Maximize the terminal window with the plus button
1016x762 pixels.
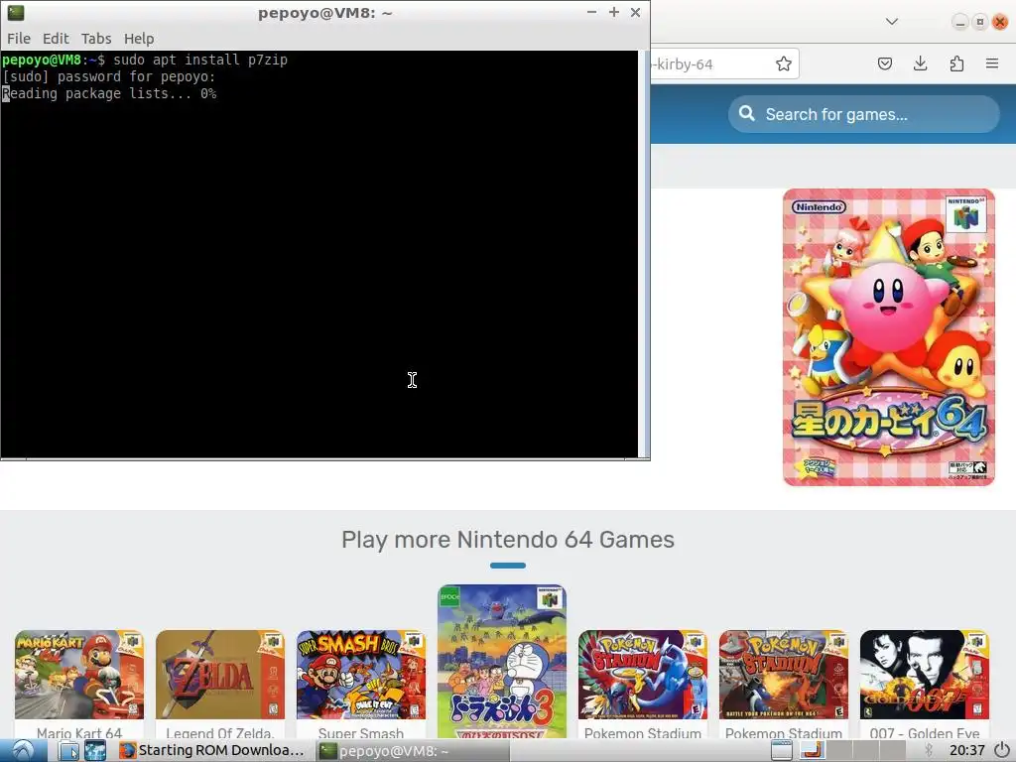click(x=613, y=12)
